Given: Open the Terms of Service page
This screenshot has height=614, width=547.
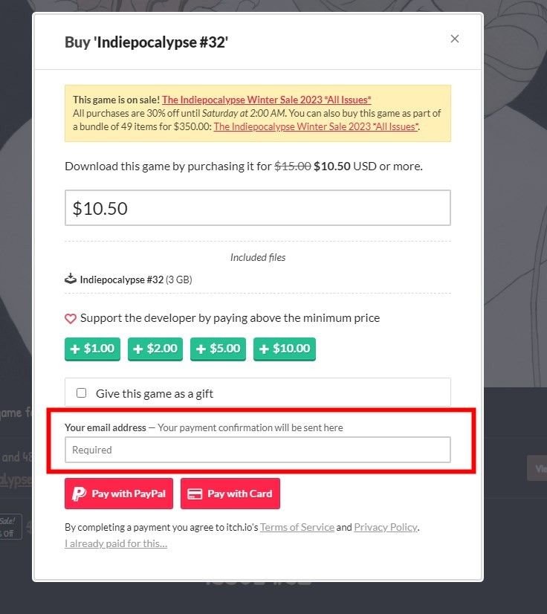Looking at the screenshot, I should click(x=297, y=527).
